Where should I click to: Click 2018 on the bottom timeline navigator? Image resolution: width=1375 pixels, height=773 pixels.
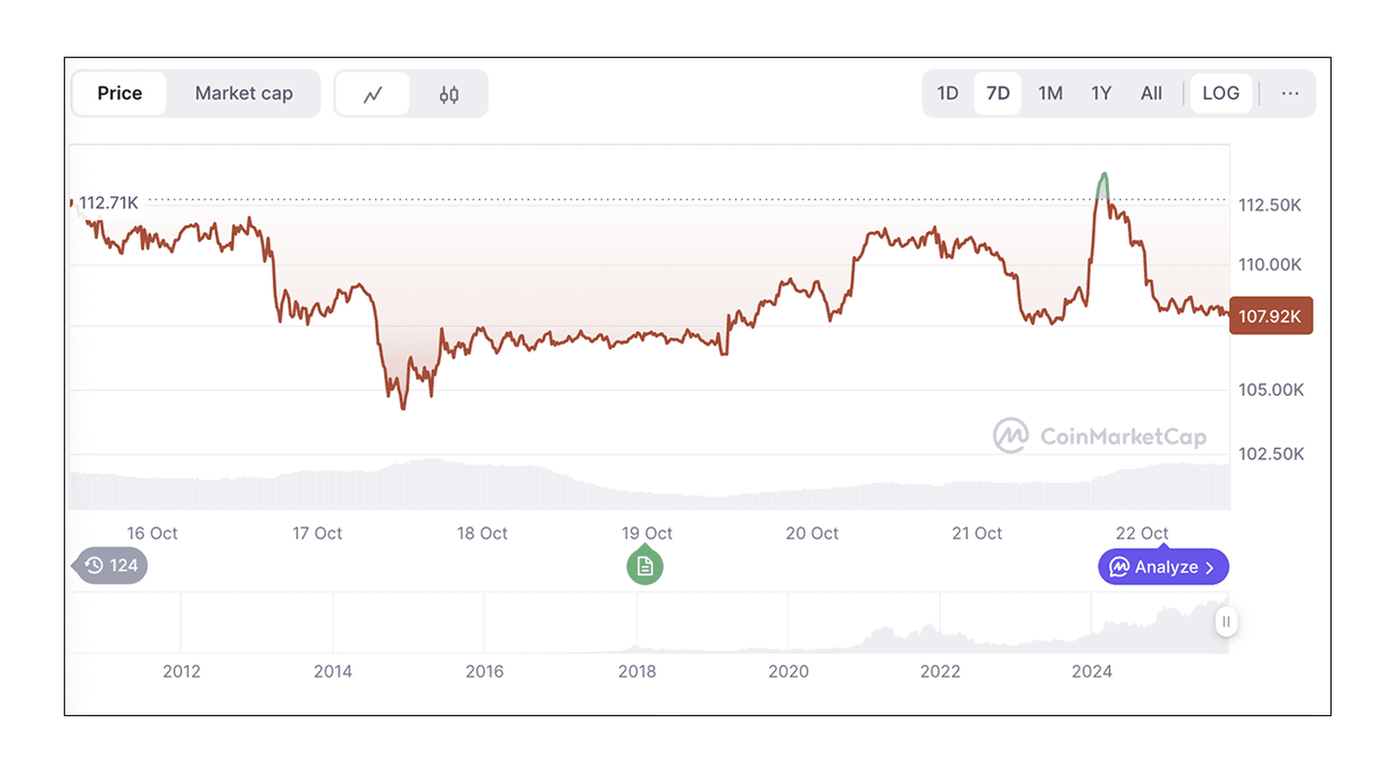tap(637, 671)
